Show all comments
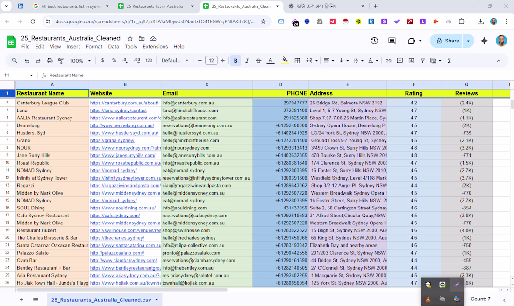 [392, 41]
